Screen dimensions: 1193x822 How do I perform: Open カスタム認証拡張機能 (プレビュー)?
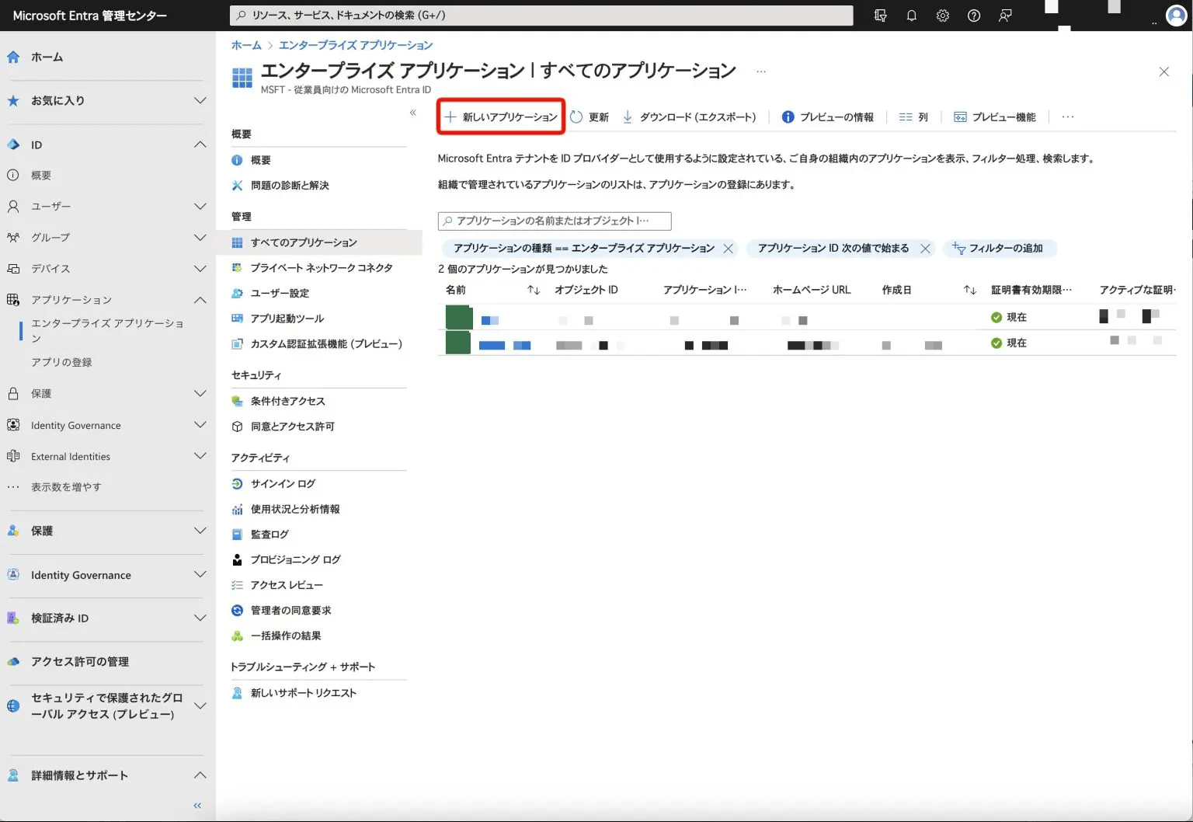[326, 344]
